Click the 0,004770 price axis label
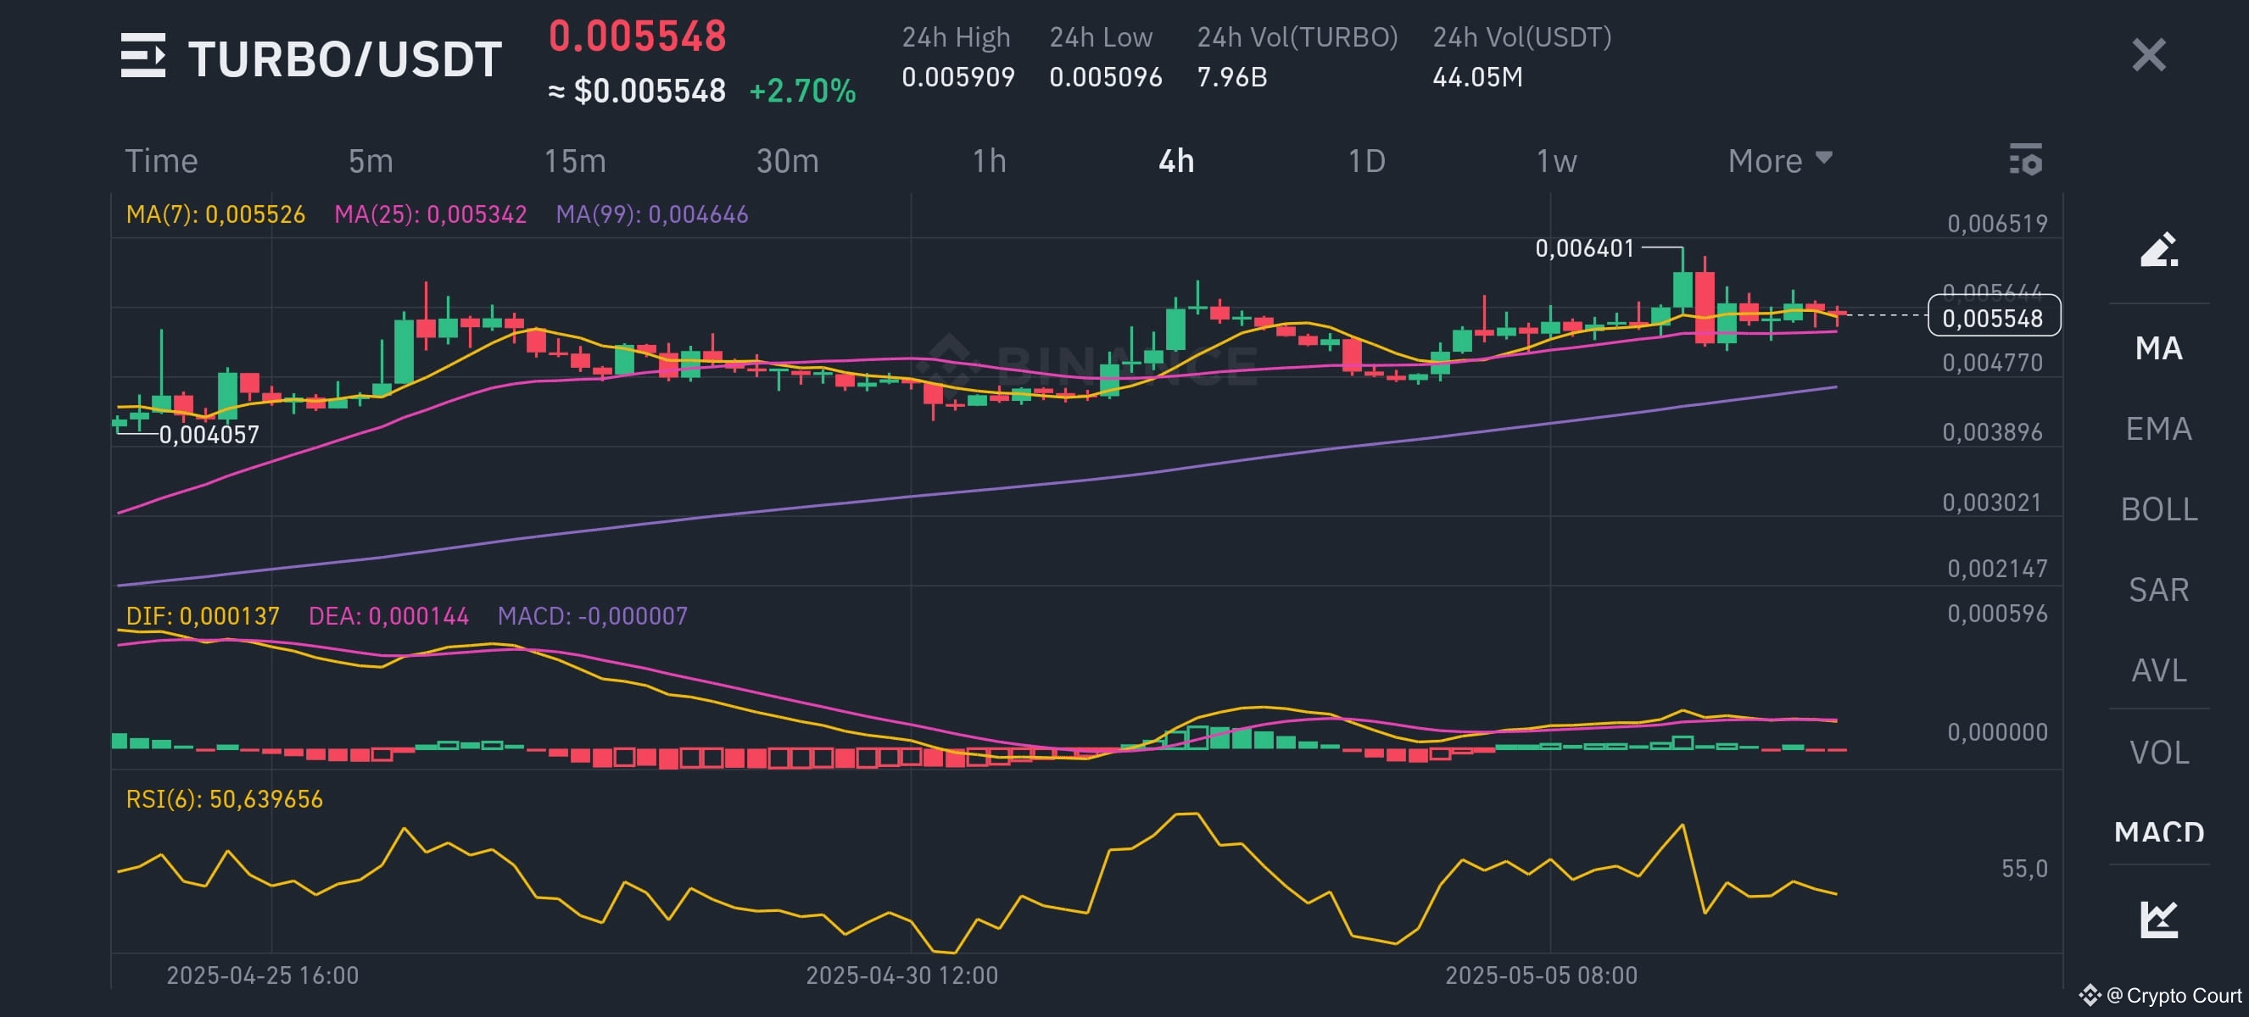The height and width of the screenshot is (1017, 2249). 1992,363
